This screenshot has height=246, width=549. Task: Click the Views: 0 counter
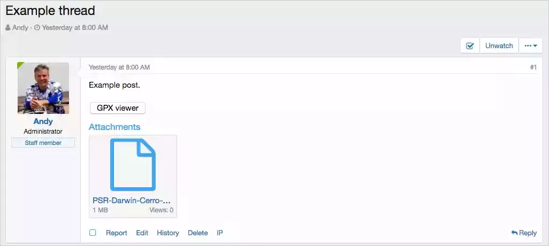pyautogui.click(x=162, y=210)
